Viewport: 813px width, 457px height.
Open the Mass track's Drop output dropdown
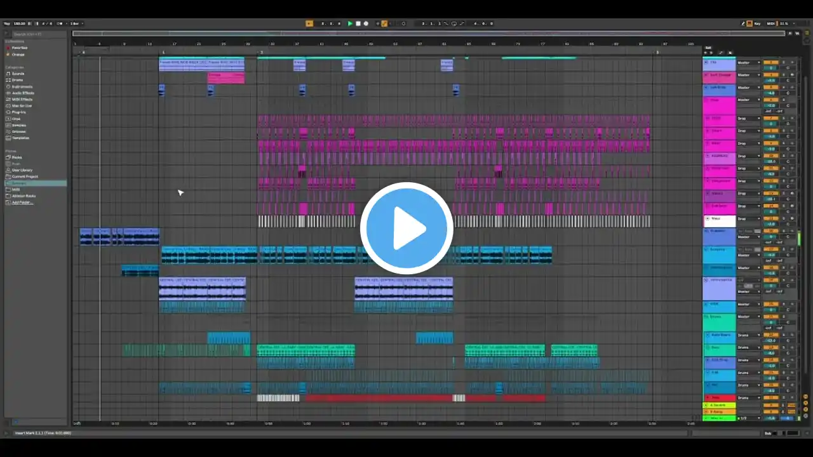coord(748,219)
